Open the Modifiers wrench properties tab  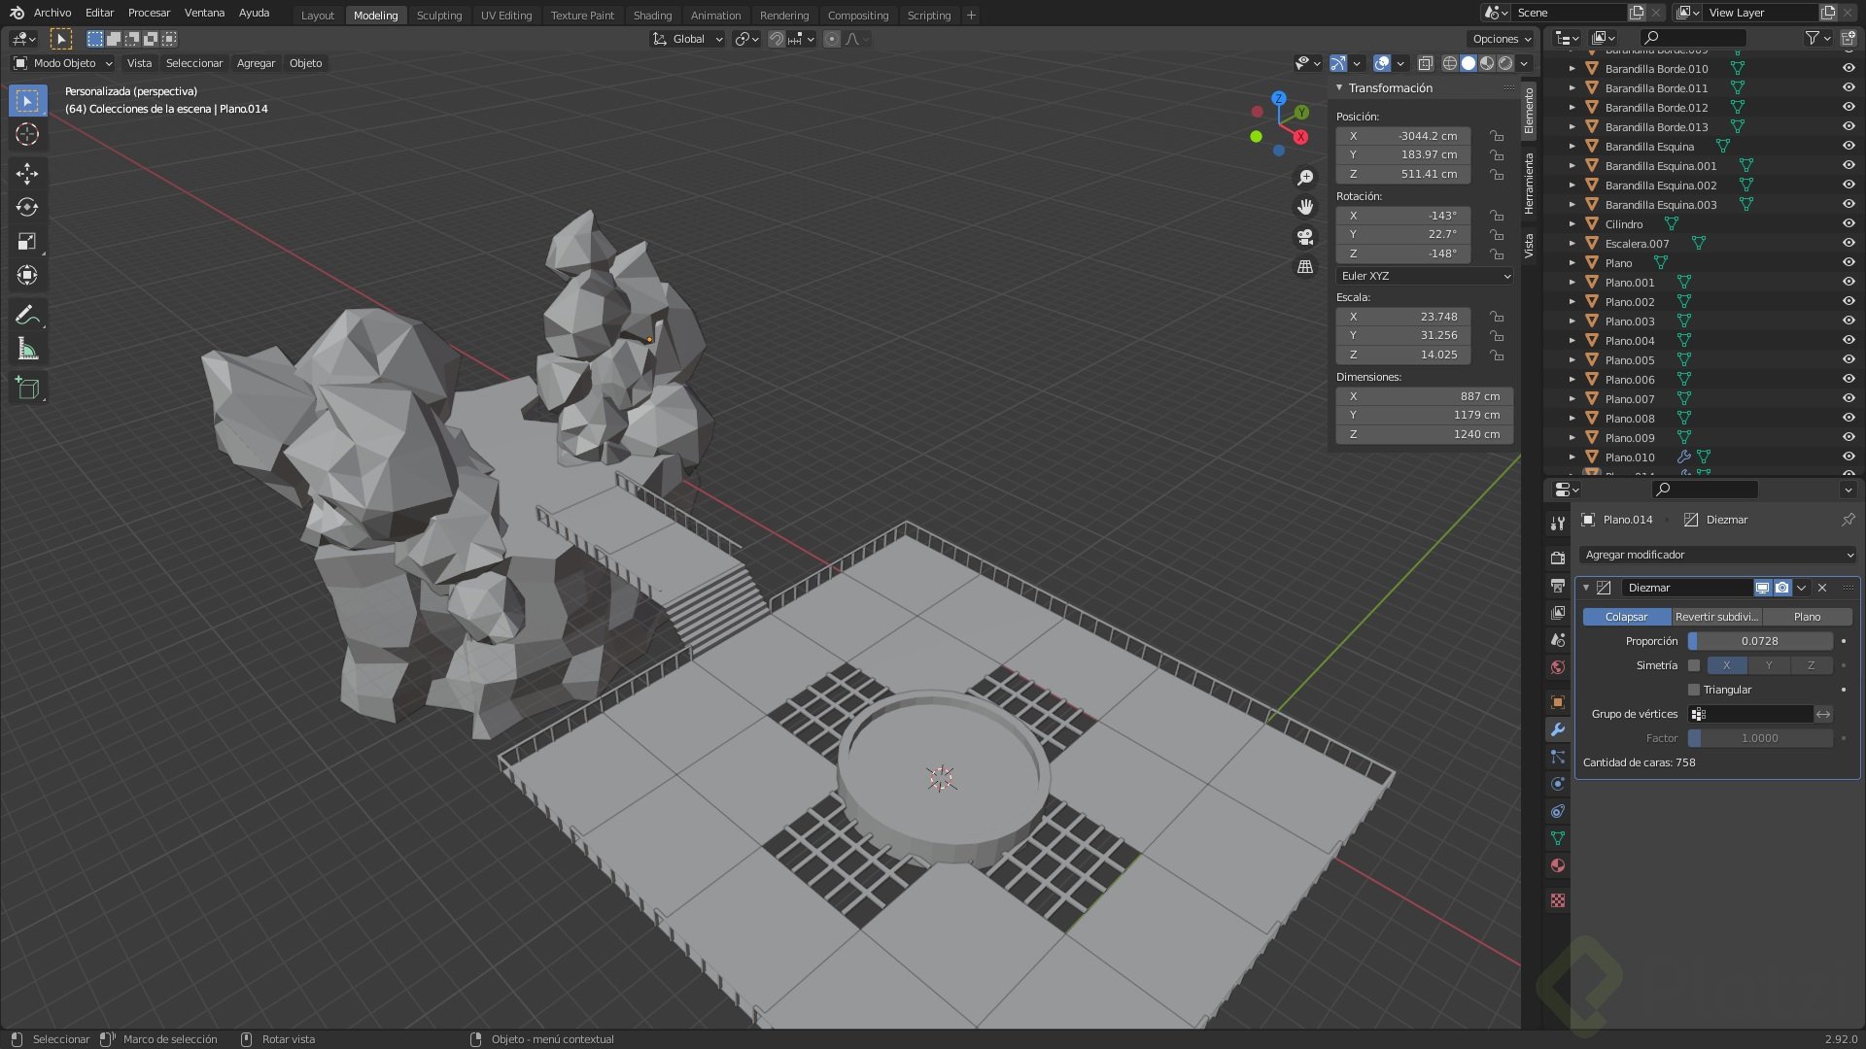tap(1558, 729)
